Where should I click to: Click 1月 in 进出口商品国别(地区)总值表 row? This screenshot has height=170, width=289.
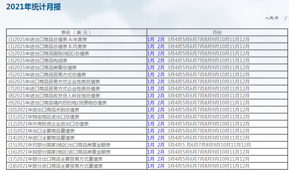pyautogui.click(x=151, y=54)
